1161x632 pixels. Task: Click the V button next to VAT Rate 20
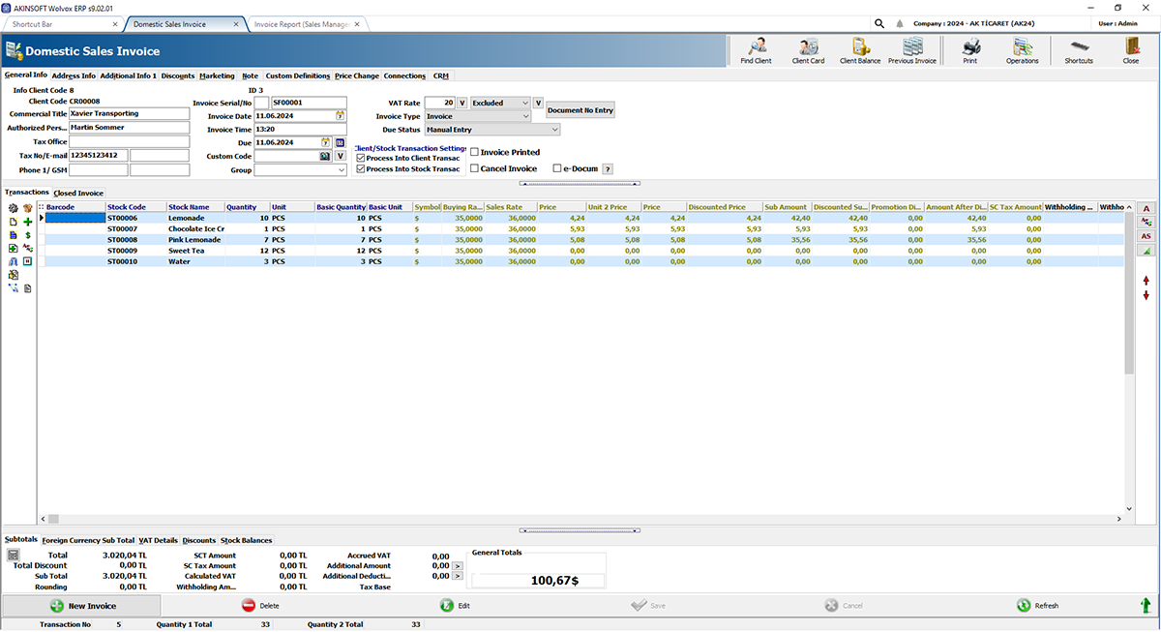(x=462, y=103)
